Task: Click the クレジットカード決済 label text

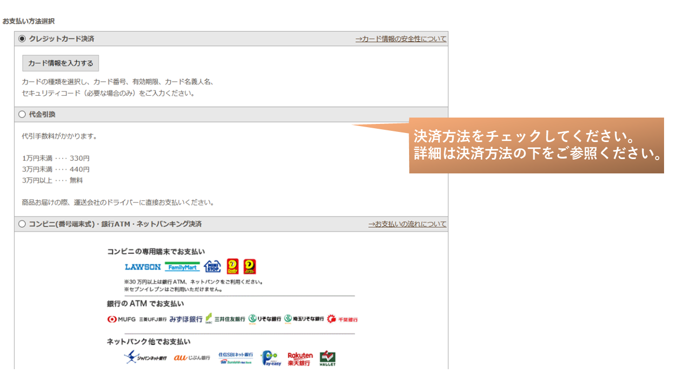Action: 62,39
